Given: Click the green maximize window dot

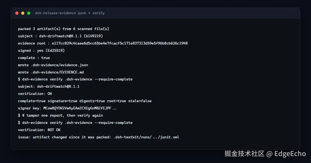Looking at the screenshot, I should click(x=29, y=13).
